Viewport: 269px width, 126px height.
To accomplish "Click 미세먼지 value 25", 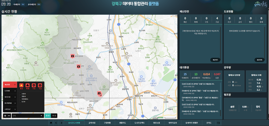I will [185, 74].
